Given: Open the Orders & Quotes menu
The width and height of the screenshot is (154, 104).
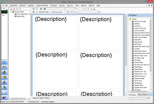Looking at the screenshot, I should (x=42, y=5).
